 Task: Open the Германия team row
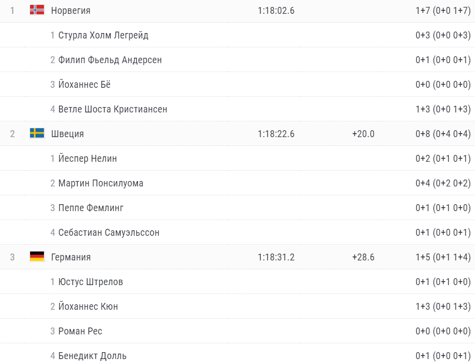(71, 257)
